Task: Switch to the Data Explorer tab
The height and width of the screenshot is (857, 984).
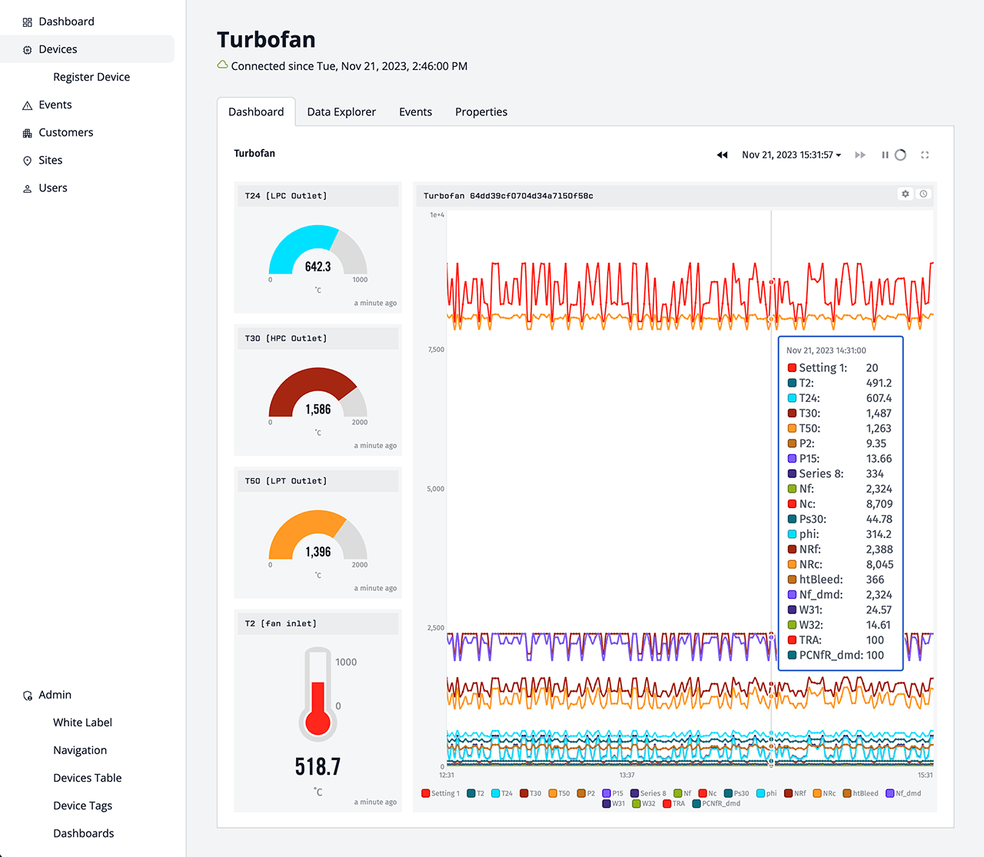Action: 341,112
